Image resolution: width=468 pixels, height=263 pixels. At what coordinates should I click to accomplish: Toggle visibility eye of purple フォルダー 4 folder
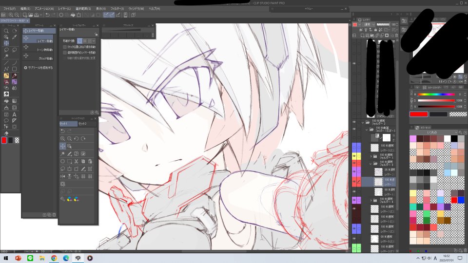pyautogui.click(x=354, y=200)
